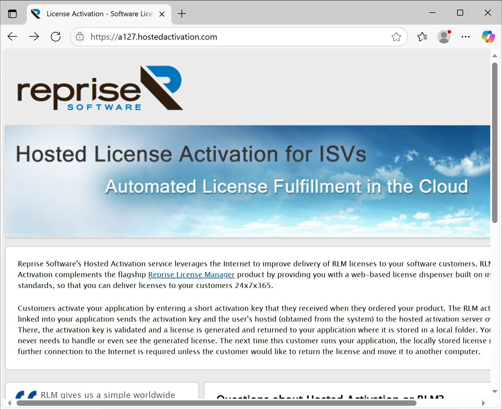This screenshot has width=502, height=410.
Task: Select the License Activation browser tab
Action: 99,14
